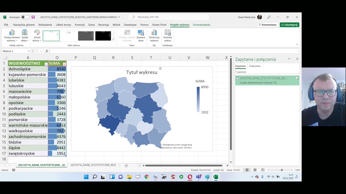Add a new sheet with plus icon

pyautogui.click(x=126, y=165)
